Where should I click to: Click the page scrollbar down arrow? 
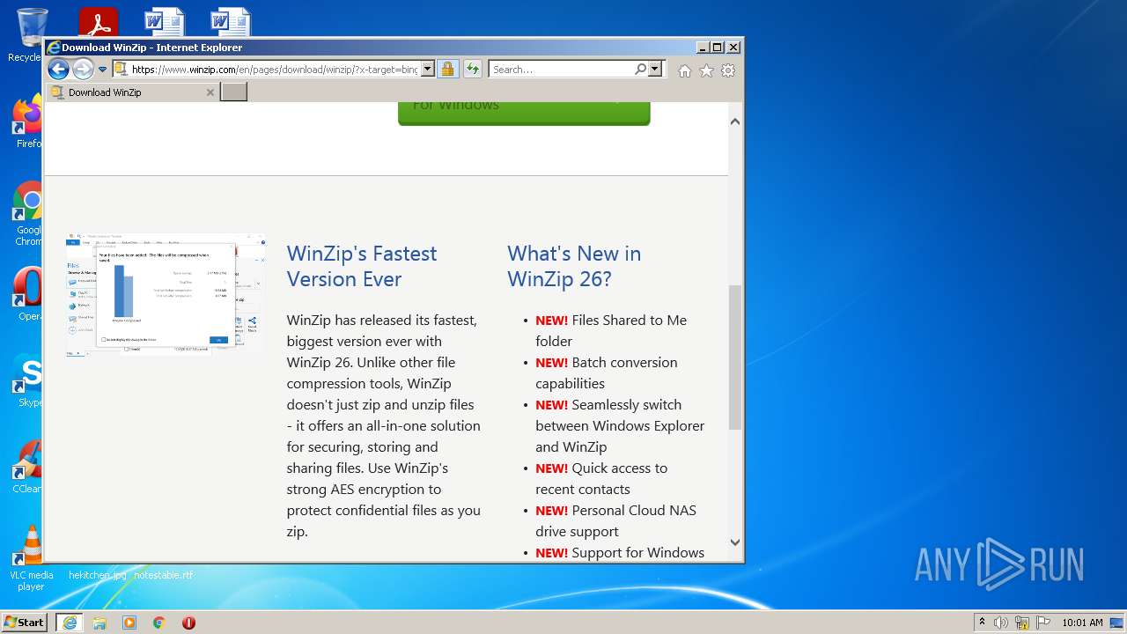point(735,542)
